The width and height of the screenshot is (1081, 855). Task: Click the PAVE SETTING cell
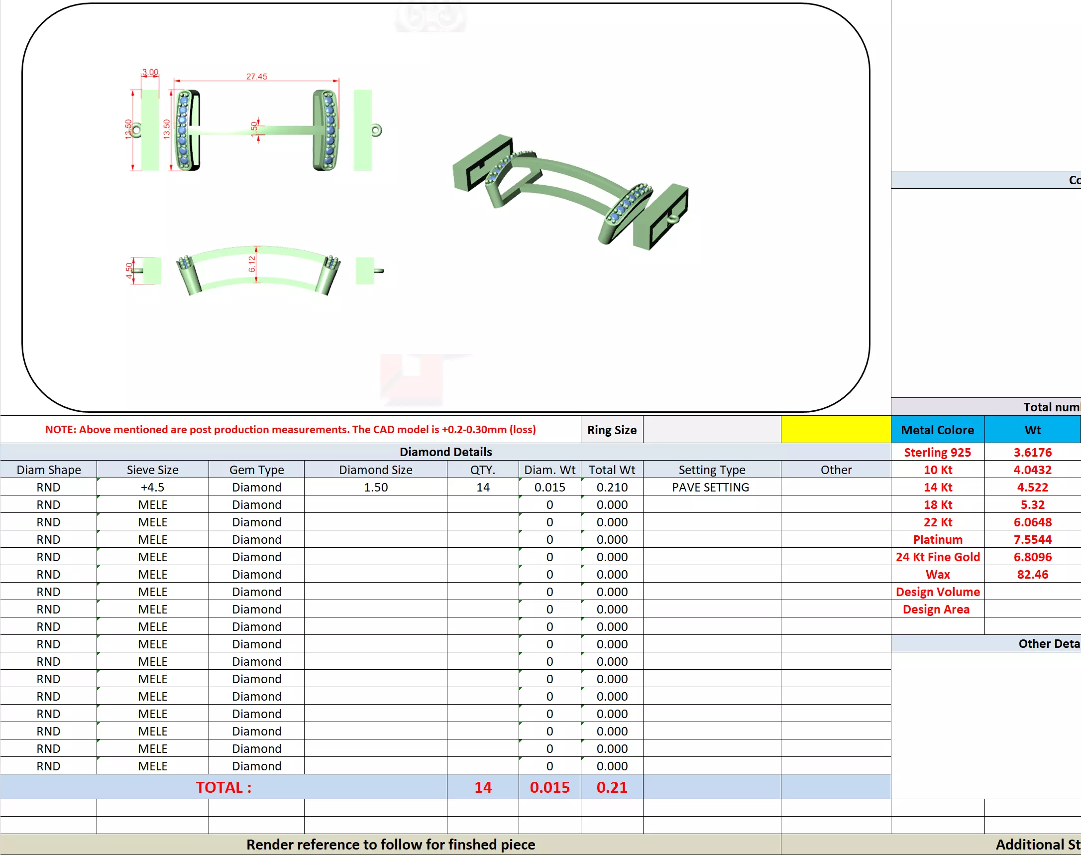tap(710, 487)
